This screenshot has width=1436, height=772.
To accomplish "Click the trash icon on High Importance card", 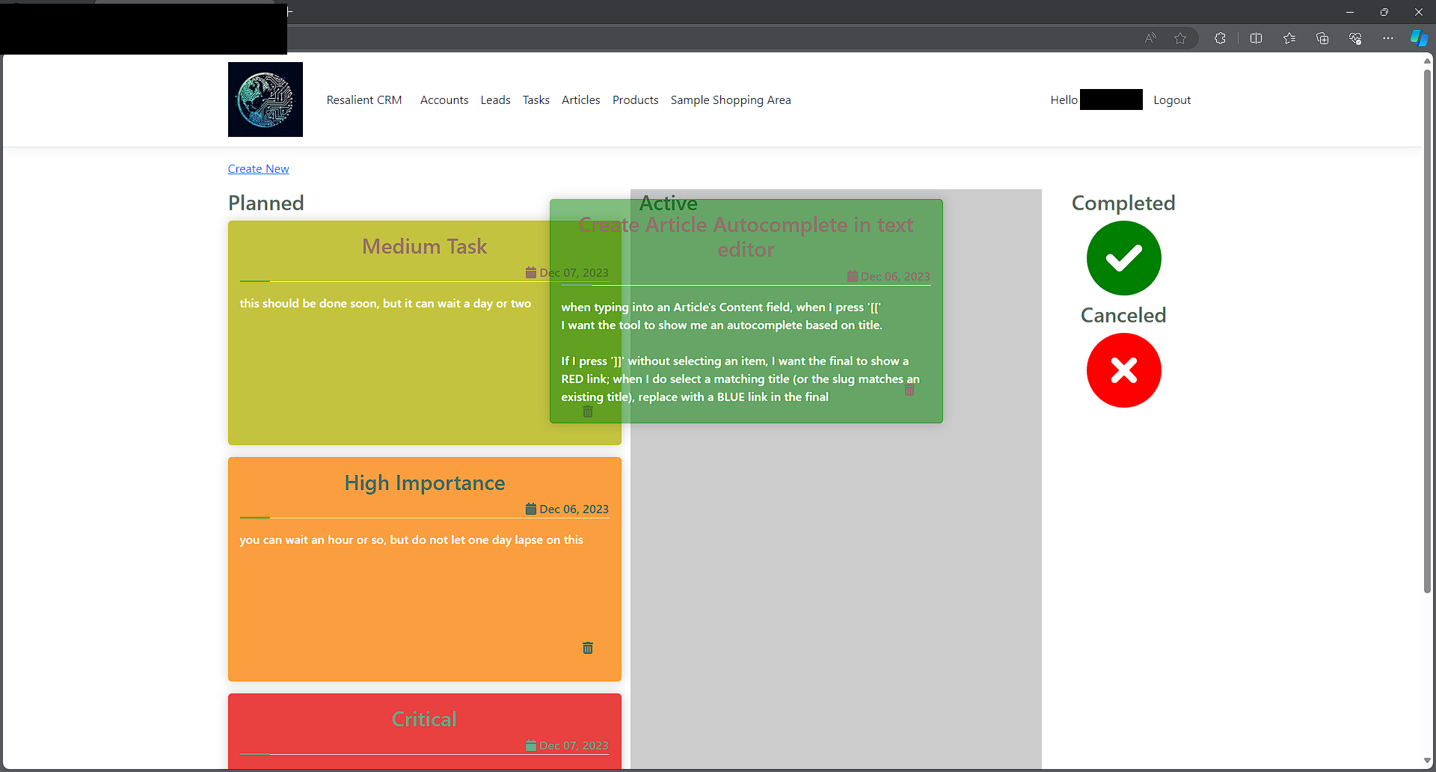I will click(x=588, y=648).
